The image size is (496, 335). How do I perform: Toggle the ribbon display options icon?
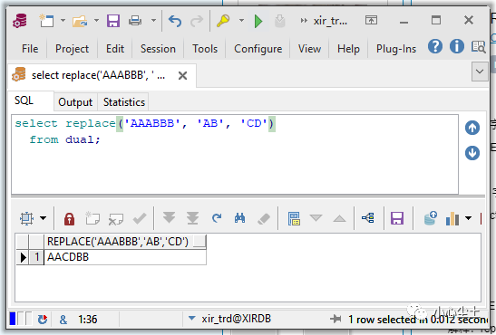click(x=371, y=21)
